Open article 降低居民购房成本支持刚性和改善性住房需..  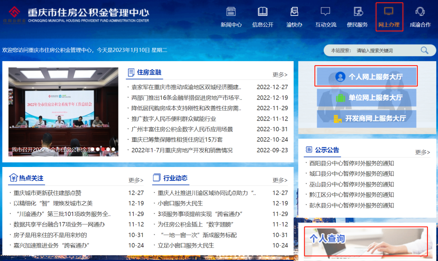click(x=186, y=108)
